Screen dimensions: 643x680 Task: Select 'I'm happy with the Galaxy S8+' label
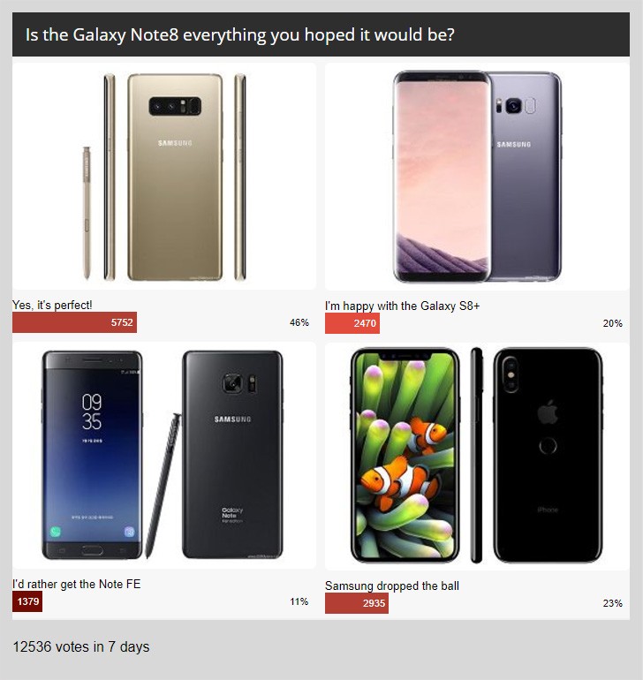[x=402, y=306]
